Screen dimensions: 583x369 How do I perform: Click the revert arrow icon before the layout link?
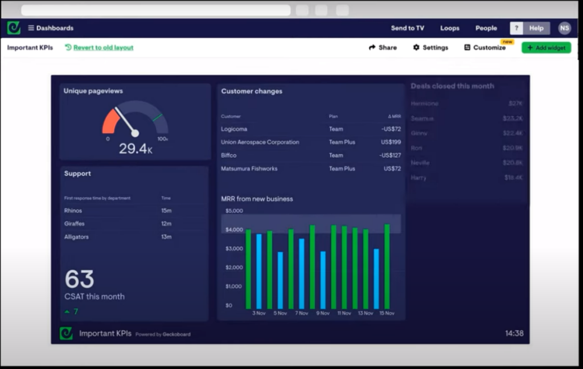tap(67, 48)
